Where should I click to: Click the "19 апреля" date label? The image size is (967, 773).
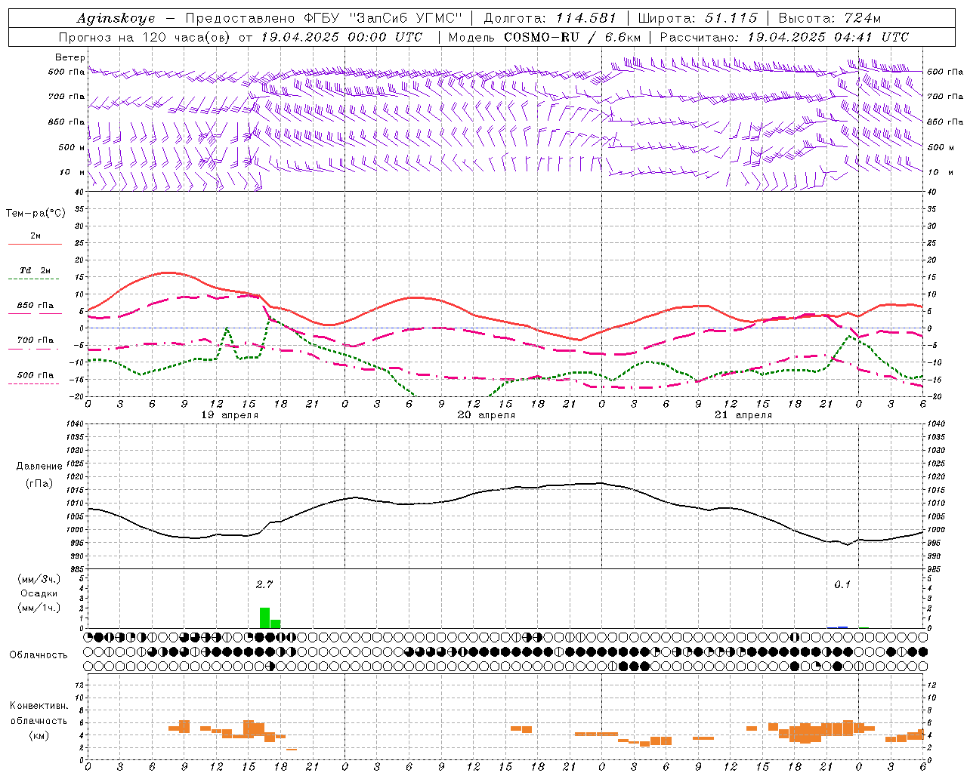[230, 415]
